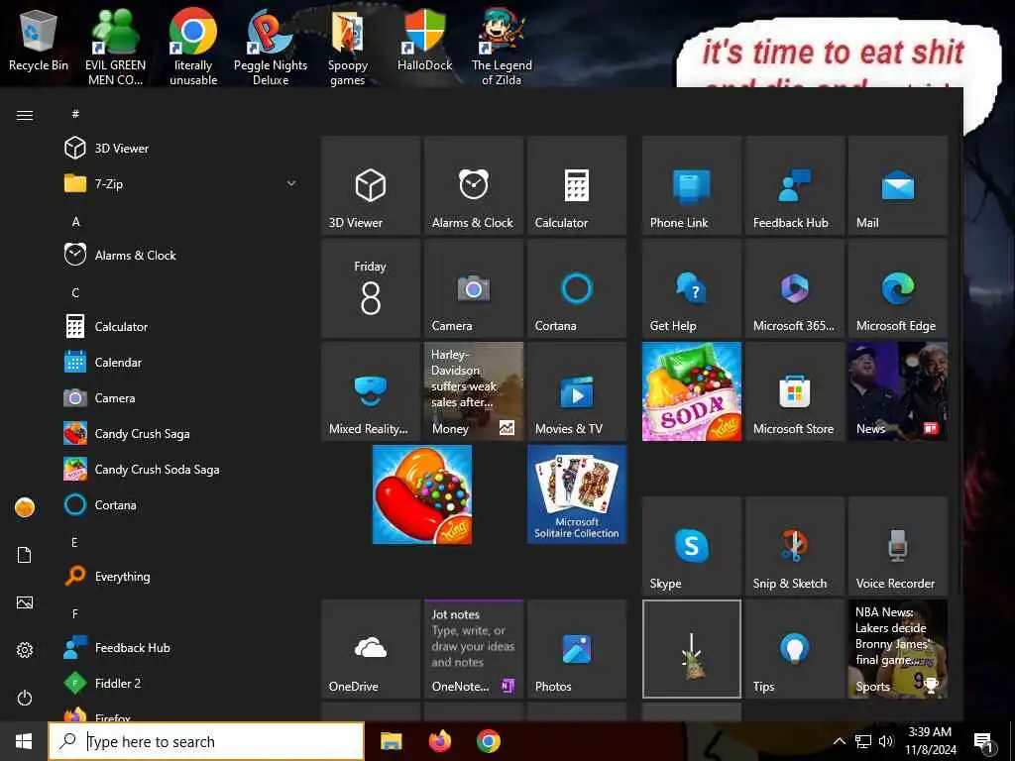Open the Sports NBA News tile
The height and width of the screenshot is (761, 1015).
point(897,648)
